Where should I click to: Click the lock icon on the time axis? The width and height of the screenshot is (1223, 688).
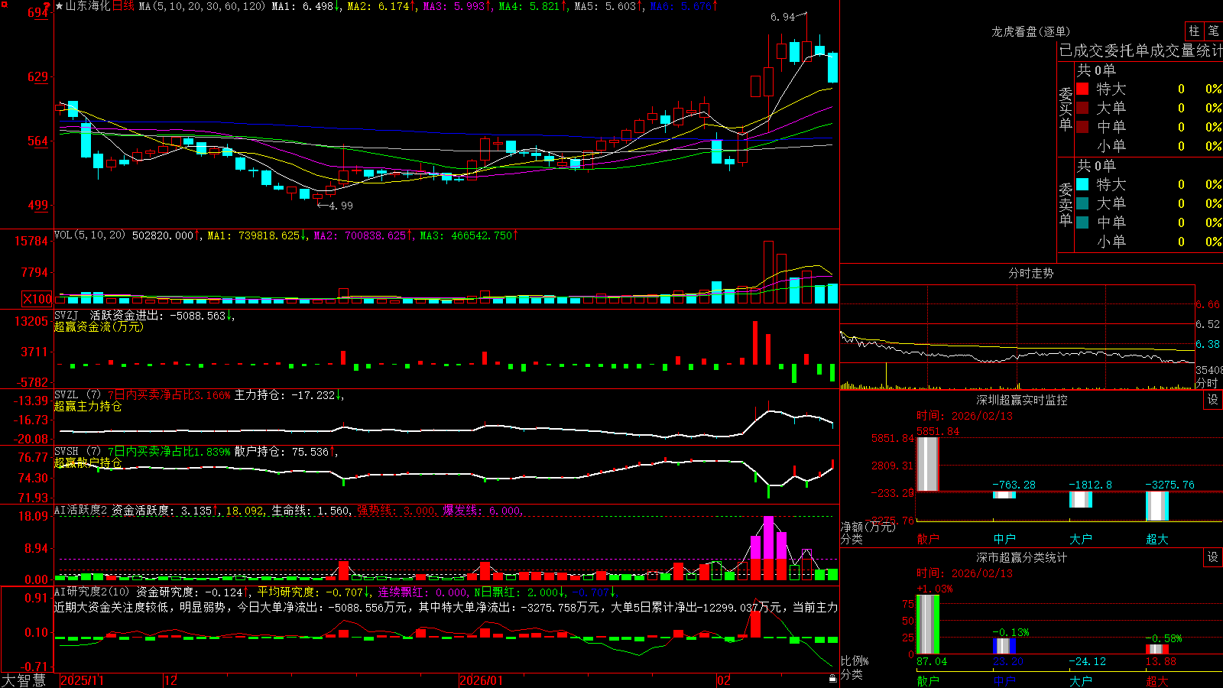point(832,679)
